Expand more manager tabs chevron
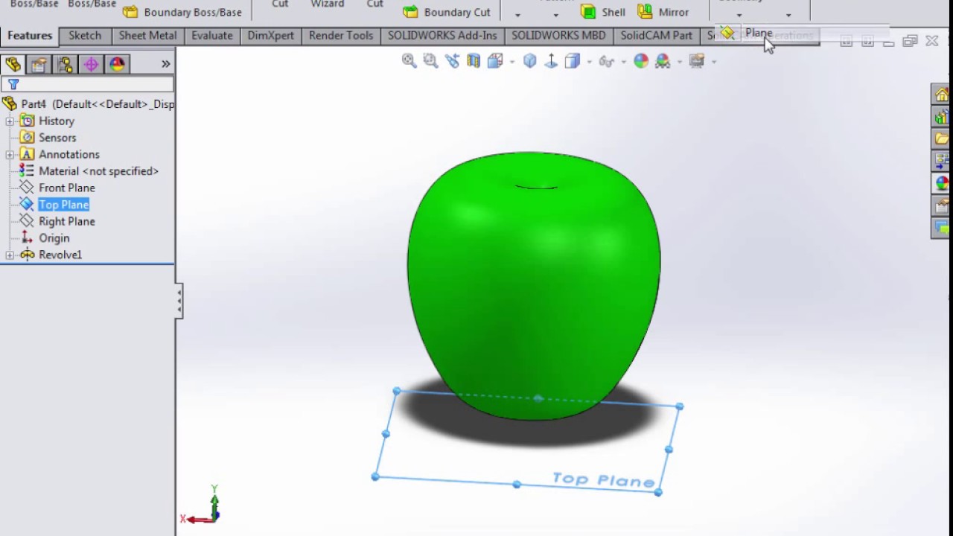The width and height of the screenshot is (953, 536). [165, 64]
